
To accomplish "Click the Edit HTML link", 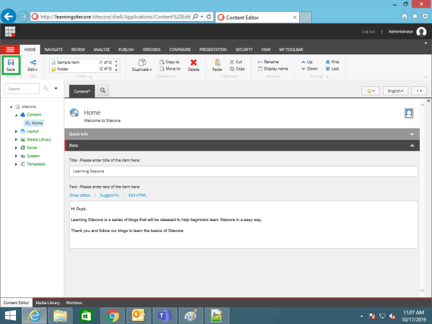I will 137,195.
